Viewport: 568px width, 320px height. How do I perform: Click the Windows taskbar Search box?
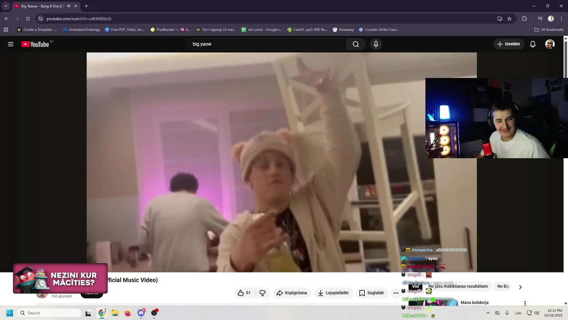click(50, 313)
